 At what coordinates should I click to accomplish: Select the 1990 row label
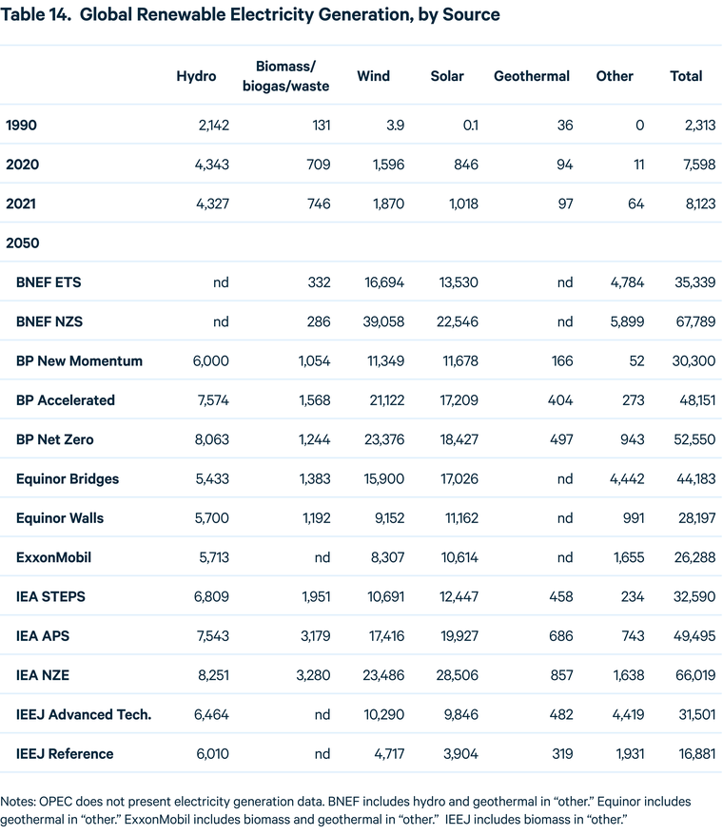[23, 126]
